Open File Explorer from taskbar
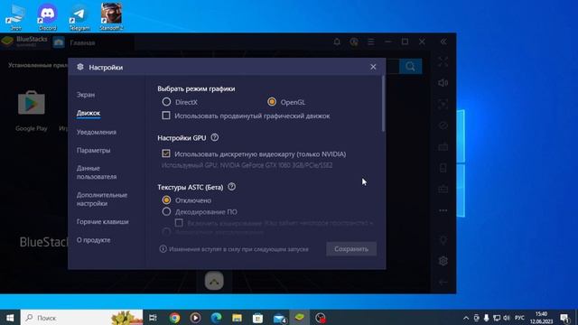The width and height of the screenshot is (578, 325). (237, 318)
